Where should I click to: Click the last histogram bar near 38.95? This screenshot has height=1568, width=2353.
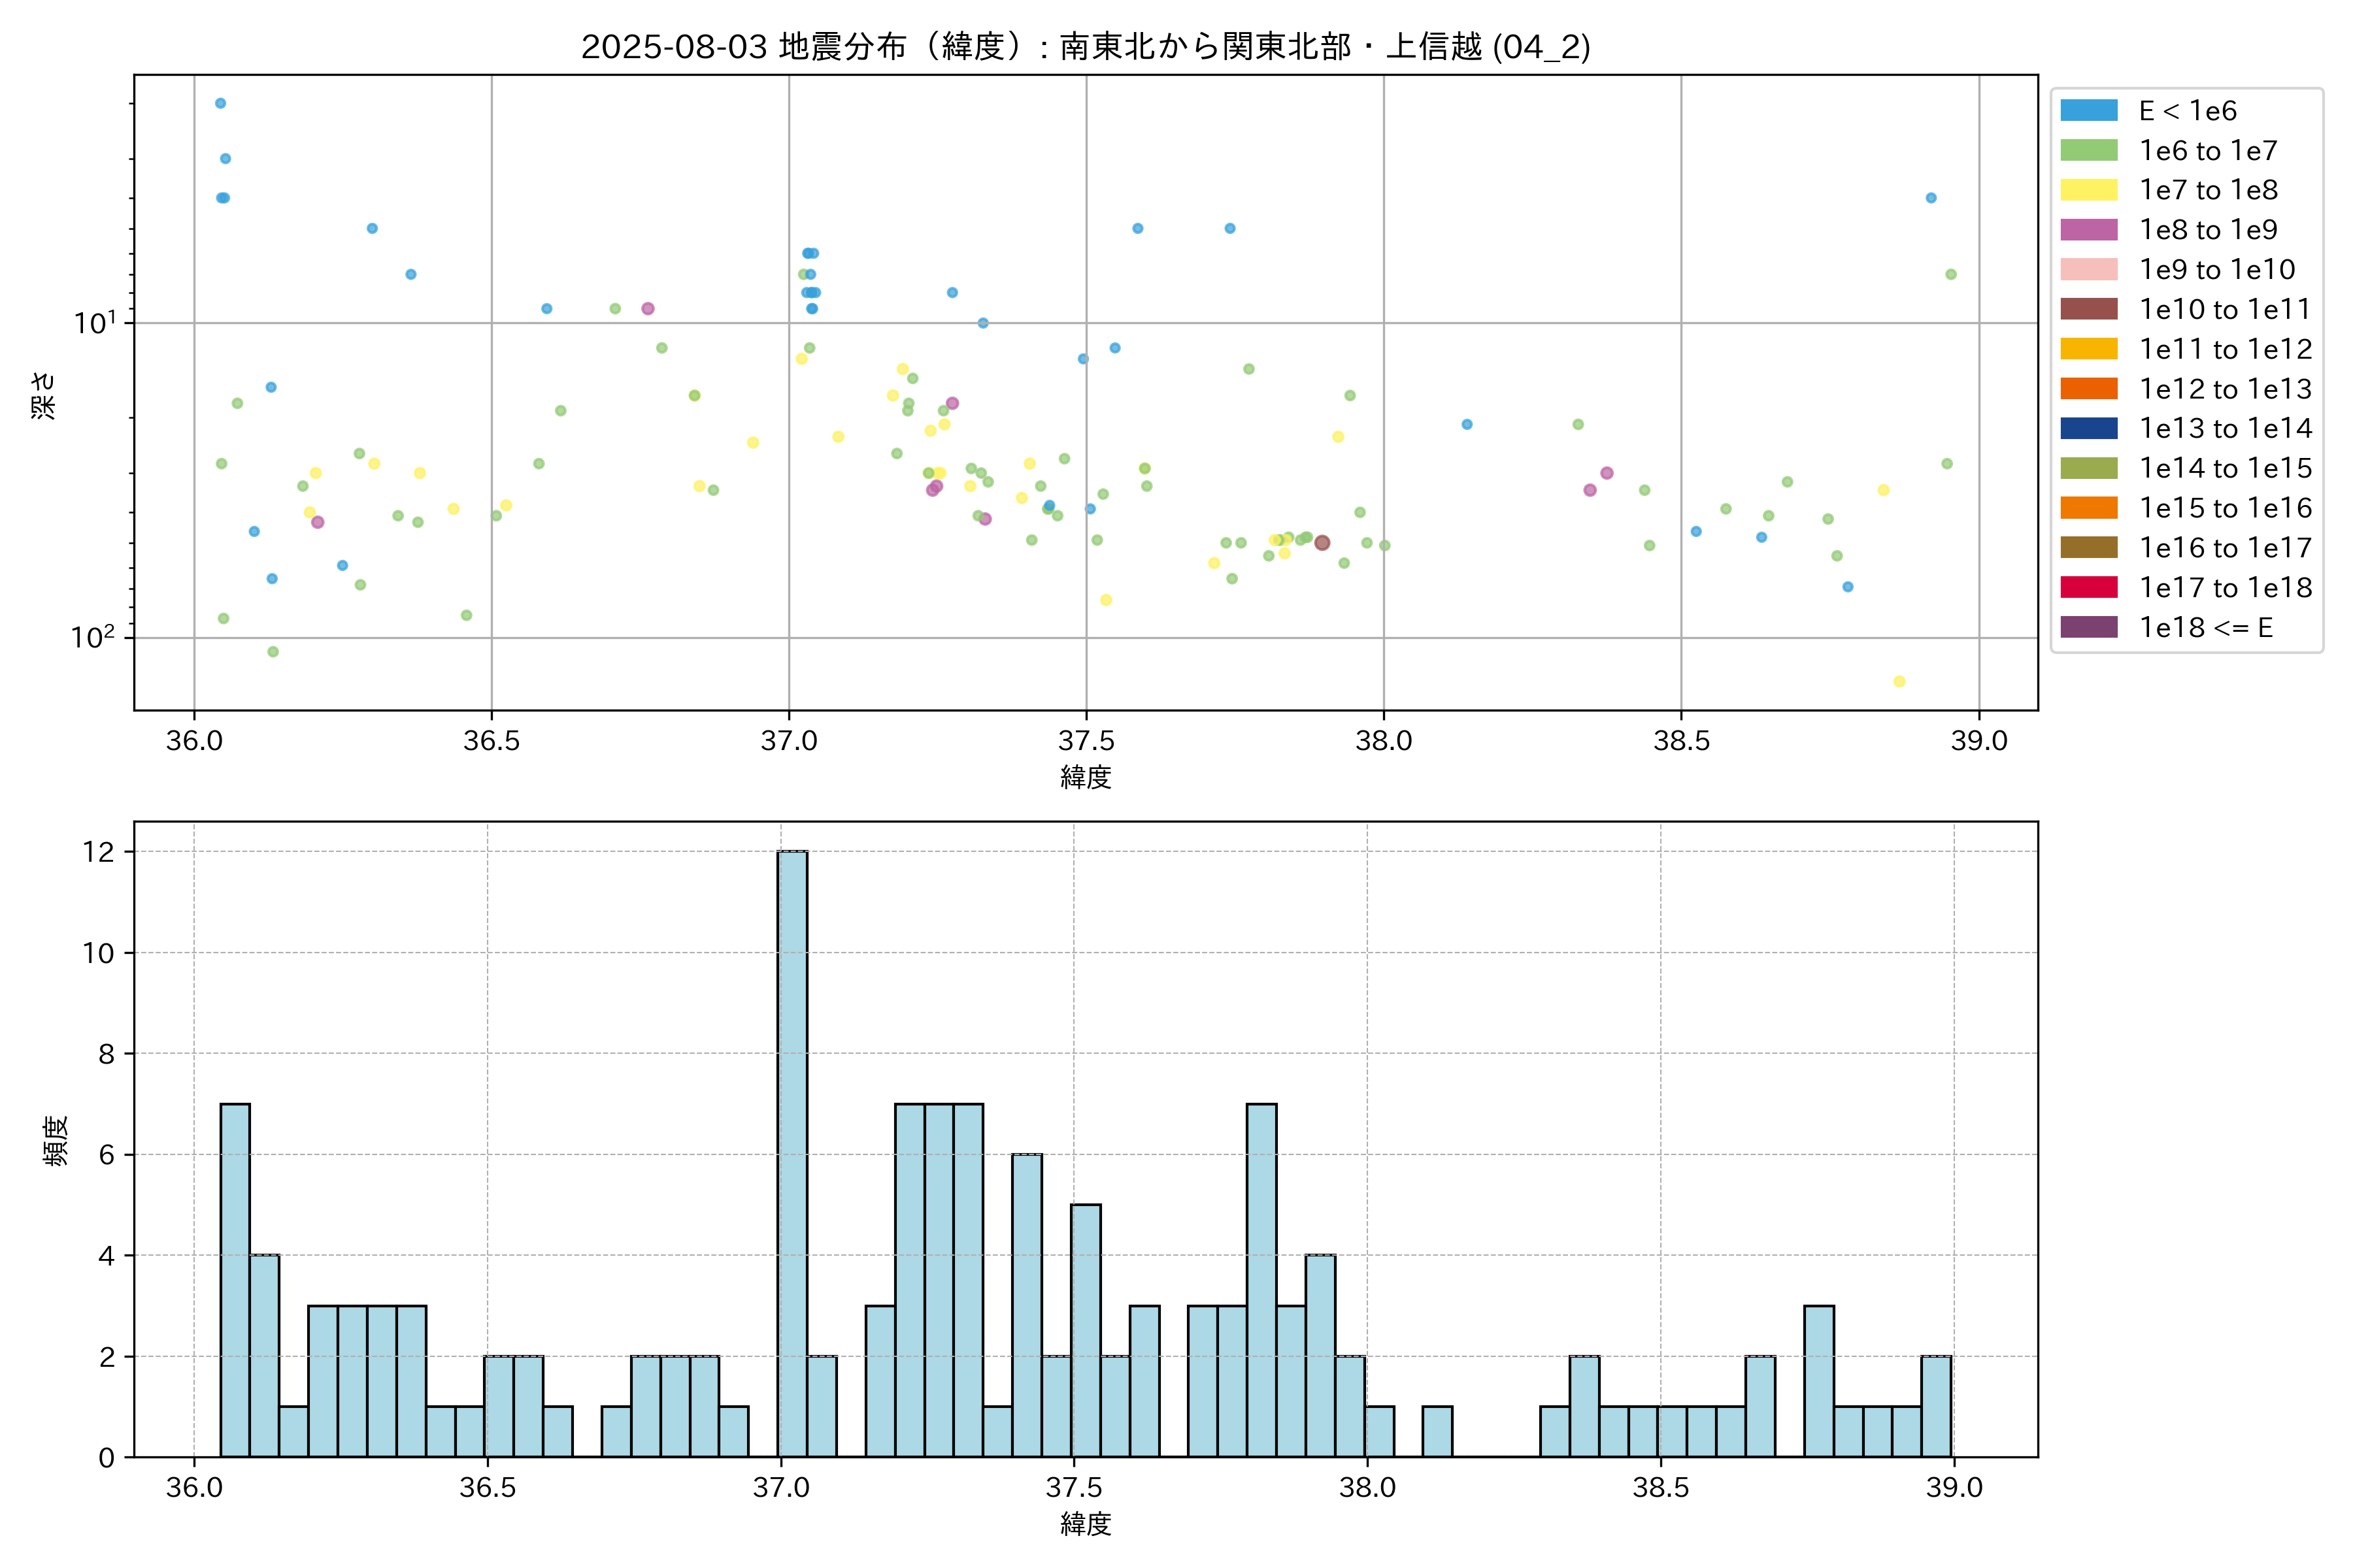pyautogui.click(x=1936, y=1406)
